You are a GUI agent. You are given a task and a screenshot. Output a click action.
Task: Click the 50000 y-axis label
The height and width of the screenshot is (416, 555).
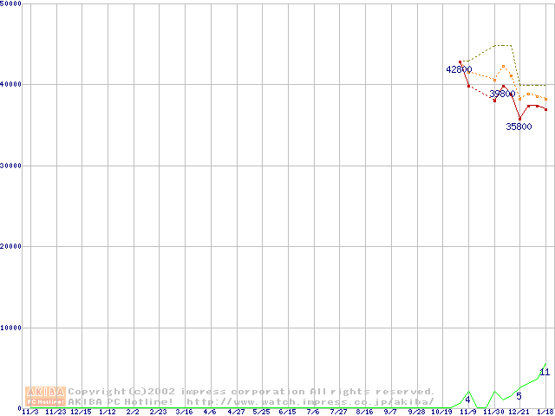tap(12, 4)
